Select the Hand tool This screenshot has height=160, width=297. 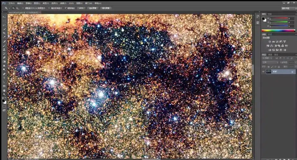[4, 91]
